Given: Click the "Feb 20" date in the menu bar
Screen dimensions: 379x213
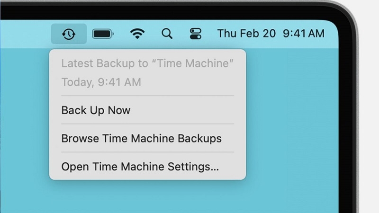Looking at the screenshot, I should 257,34.
